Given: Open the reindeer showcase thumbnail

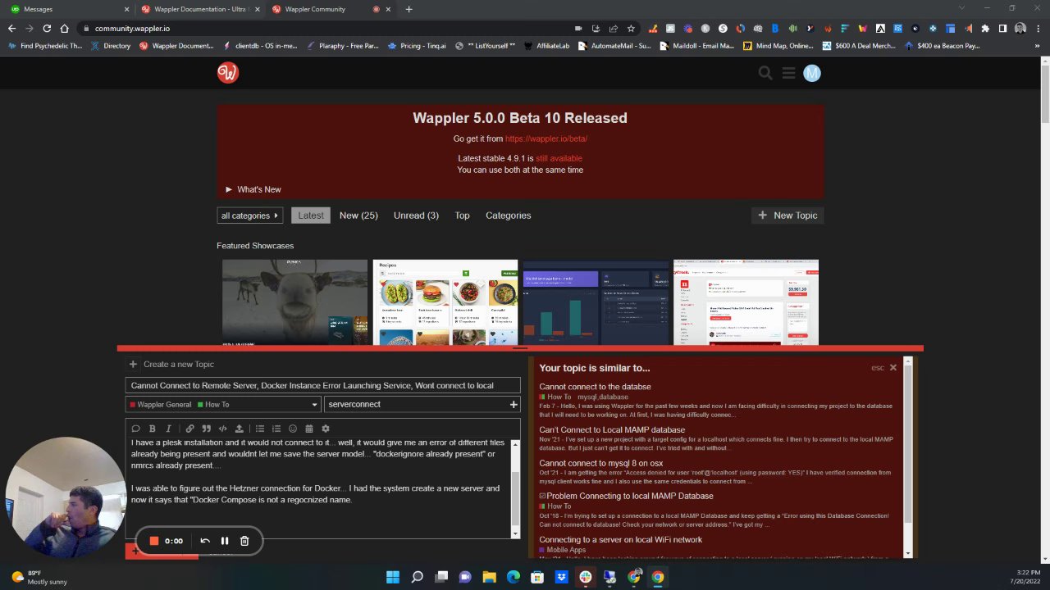Looking at the screenshot, I should click(x=294, y=302).
